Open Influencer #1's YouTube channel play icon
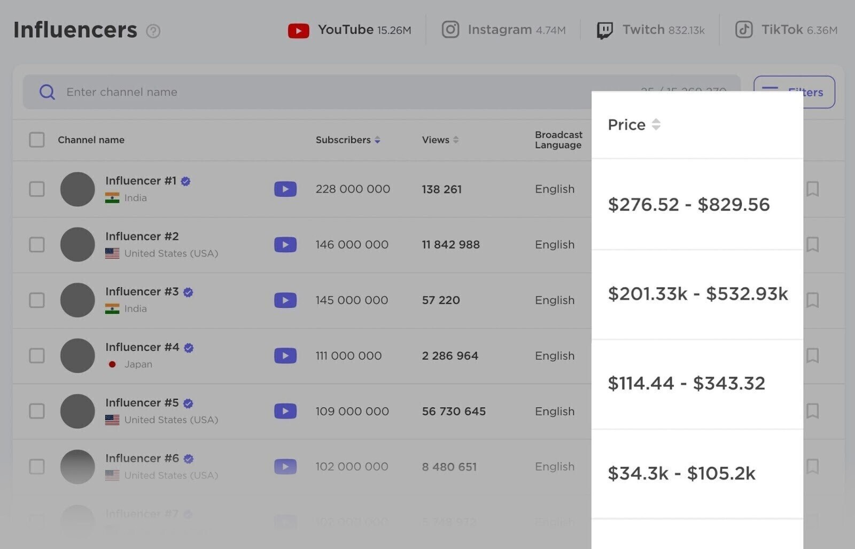The image size is (855, 549). click(x=285, y=189)
